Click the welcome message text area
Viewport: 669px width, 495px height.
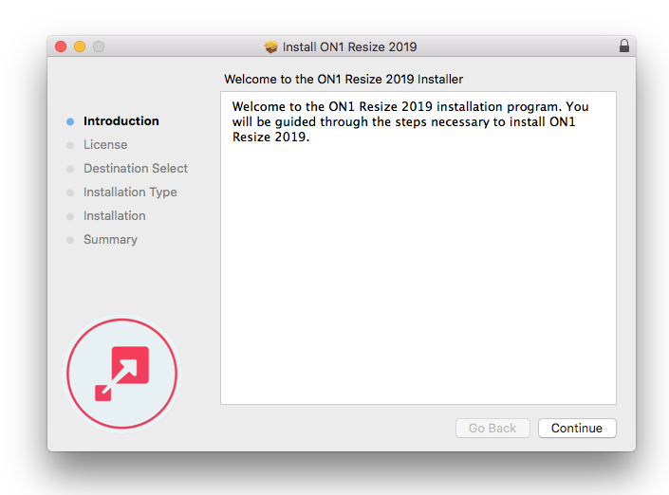(418, 247)
